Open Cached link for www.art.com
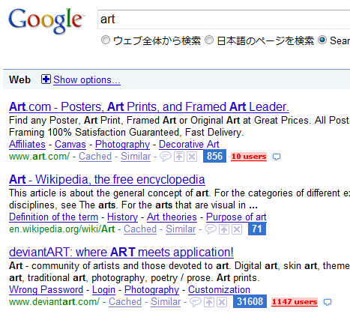 pos(95,157)
